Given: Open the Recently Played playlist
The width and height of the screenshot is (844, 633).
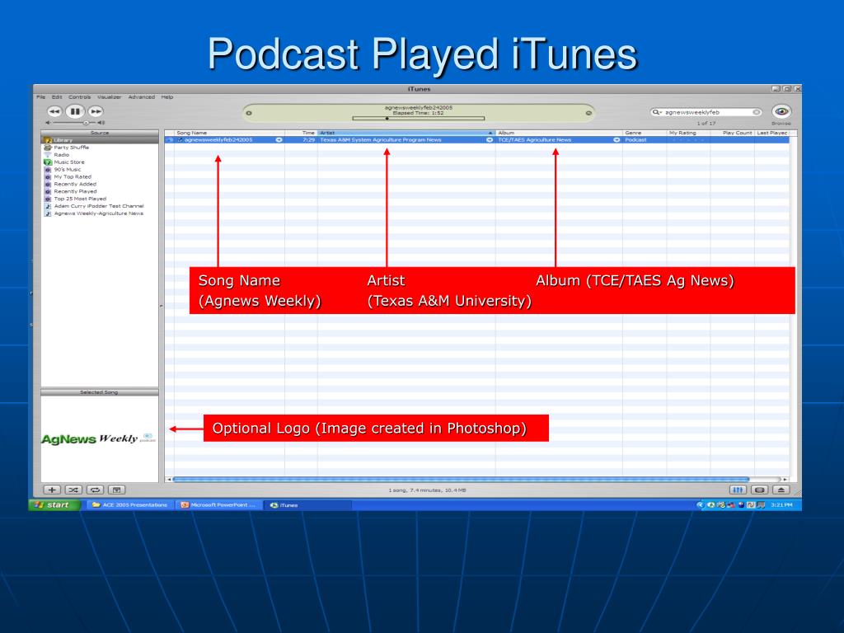Looking at the screenshot, I should [x=75, y=191].
